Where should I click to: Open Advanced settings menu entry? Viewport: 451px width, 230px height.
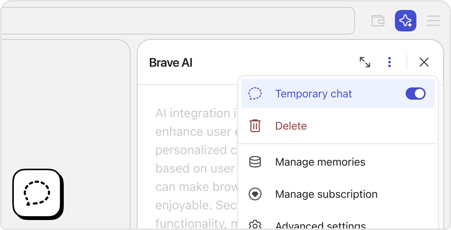320,225
